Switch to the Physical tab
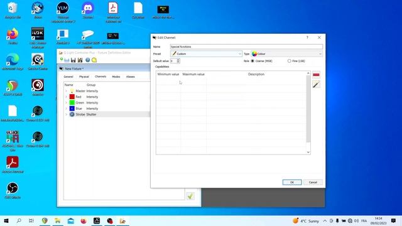Image resolution: width=402 pixels, height=226 pixels. click(x=84, y=77)
